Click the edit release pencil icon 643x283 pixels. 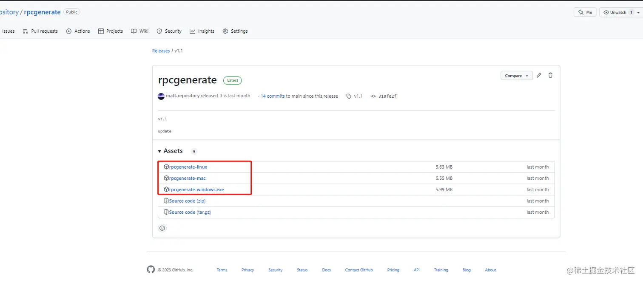(539, 75)
